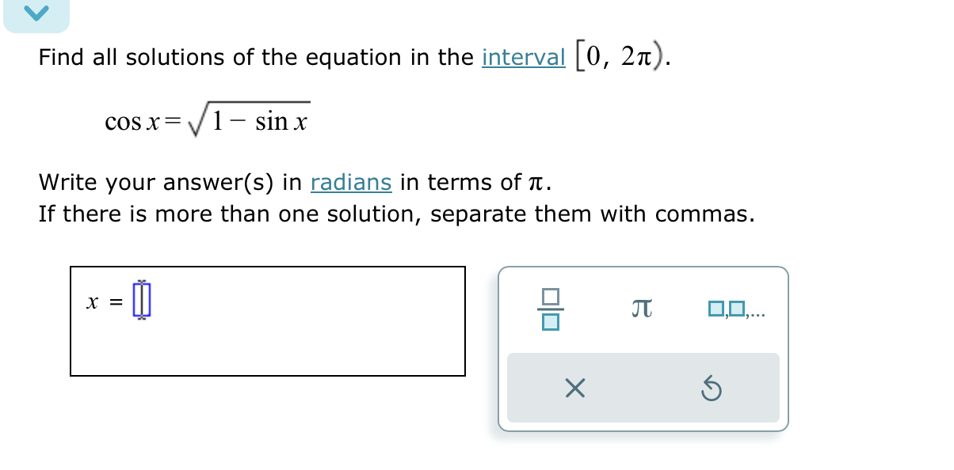The width and height of the screenshot is (954, 470).
Task: Insert a fraction template from the math palette
Action: coord(550,308)
